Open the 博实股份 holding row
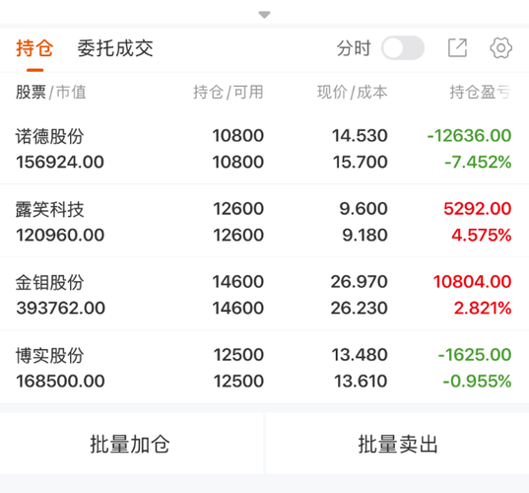 (x=264, y=368)
